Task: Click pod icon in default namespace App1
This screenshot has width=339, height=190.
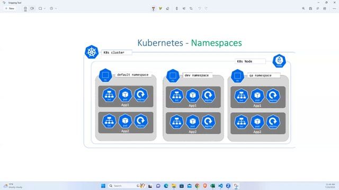Action: pyautogui.click(x=125, y=95)
